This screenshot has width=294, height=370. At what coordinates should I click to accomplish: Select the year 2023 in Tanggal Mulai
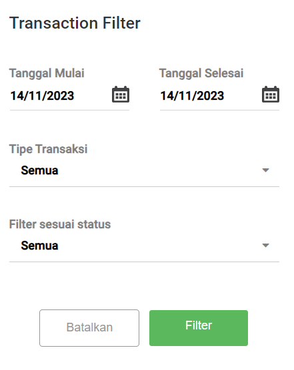pyautogui.click(x=62, y=96)
